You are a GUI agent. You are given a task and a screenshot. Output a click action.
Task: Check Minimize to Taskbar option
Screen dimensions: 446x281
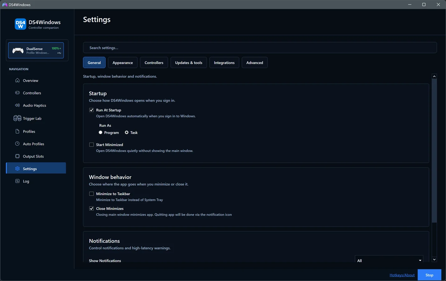pyautogui.click(x=91, y=194)
